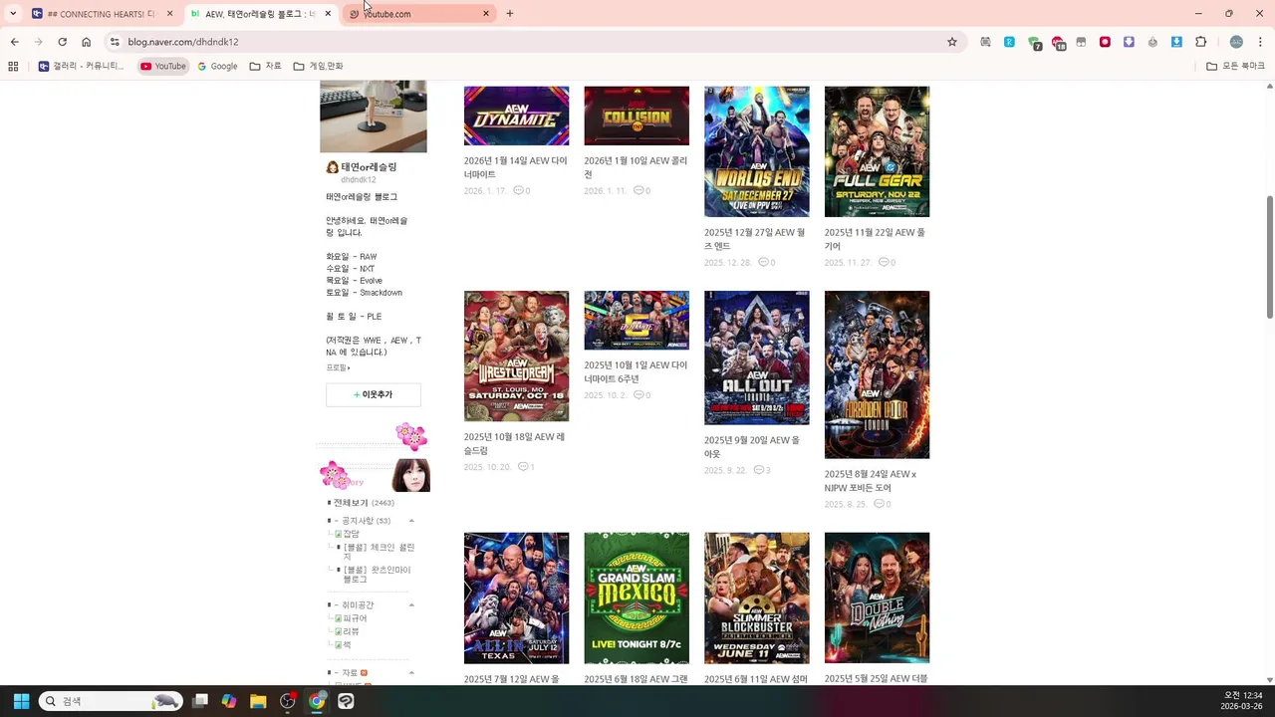Open the Worlds End poster thumbnail

tap(757, 151)
